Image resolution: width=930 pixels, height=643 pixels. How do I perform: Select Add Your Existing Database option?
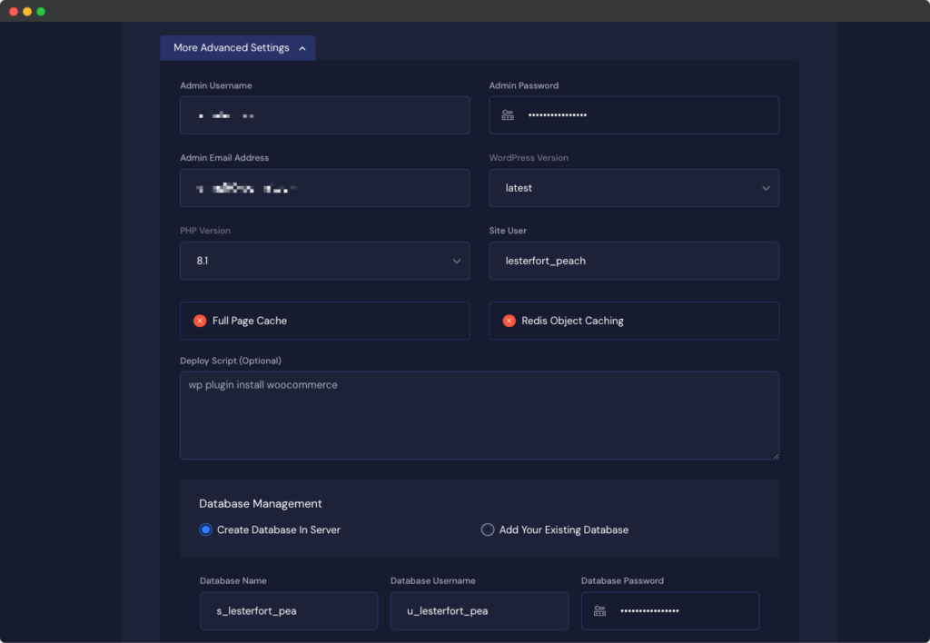click(x=487, y=529)
